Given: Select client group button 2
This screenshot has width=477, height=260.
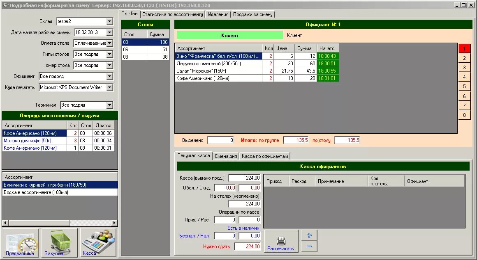Looking at the screenshot, I should click(x=464, y=58).
